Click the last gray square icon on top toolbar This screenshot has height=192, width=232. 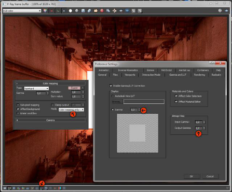click(x=140, y=11)
